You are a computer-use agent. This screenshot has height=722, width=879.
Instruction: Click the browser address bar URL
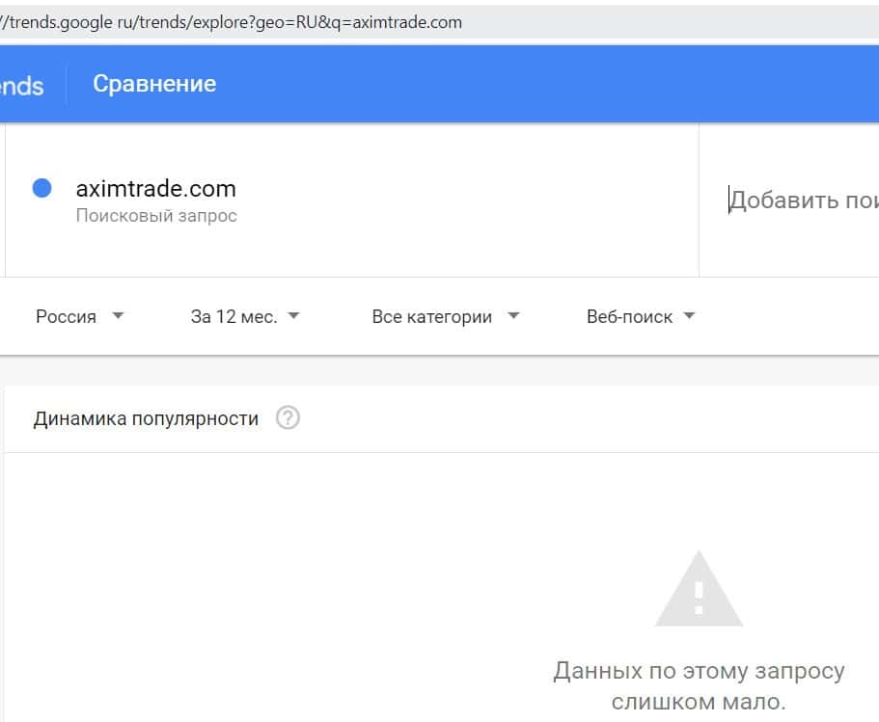click(232, 21)
